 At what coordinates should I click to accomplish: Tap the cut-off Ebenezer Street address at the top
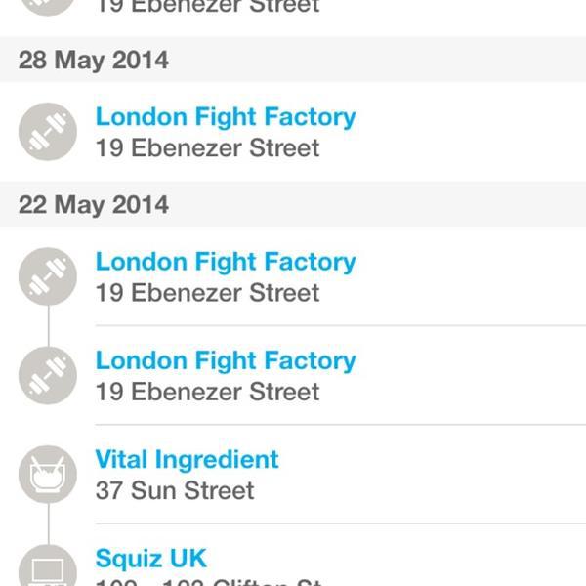click(207, 7)
